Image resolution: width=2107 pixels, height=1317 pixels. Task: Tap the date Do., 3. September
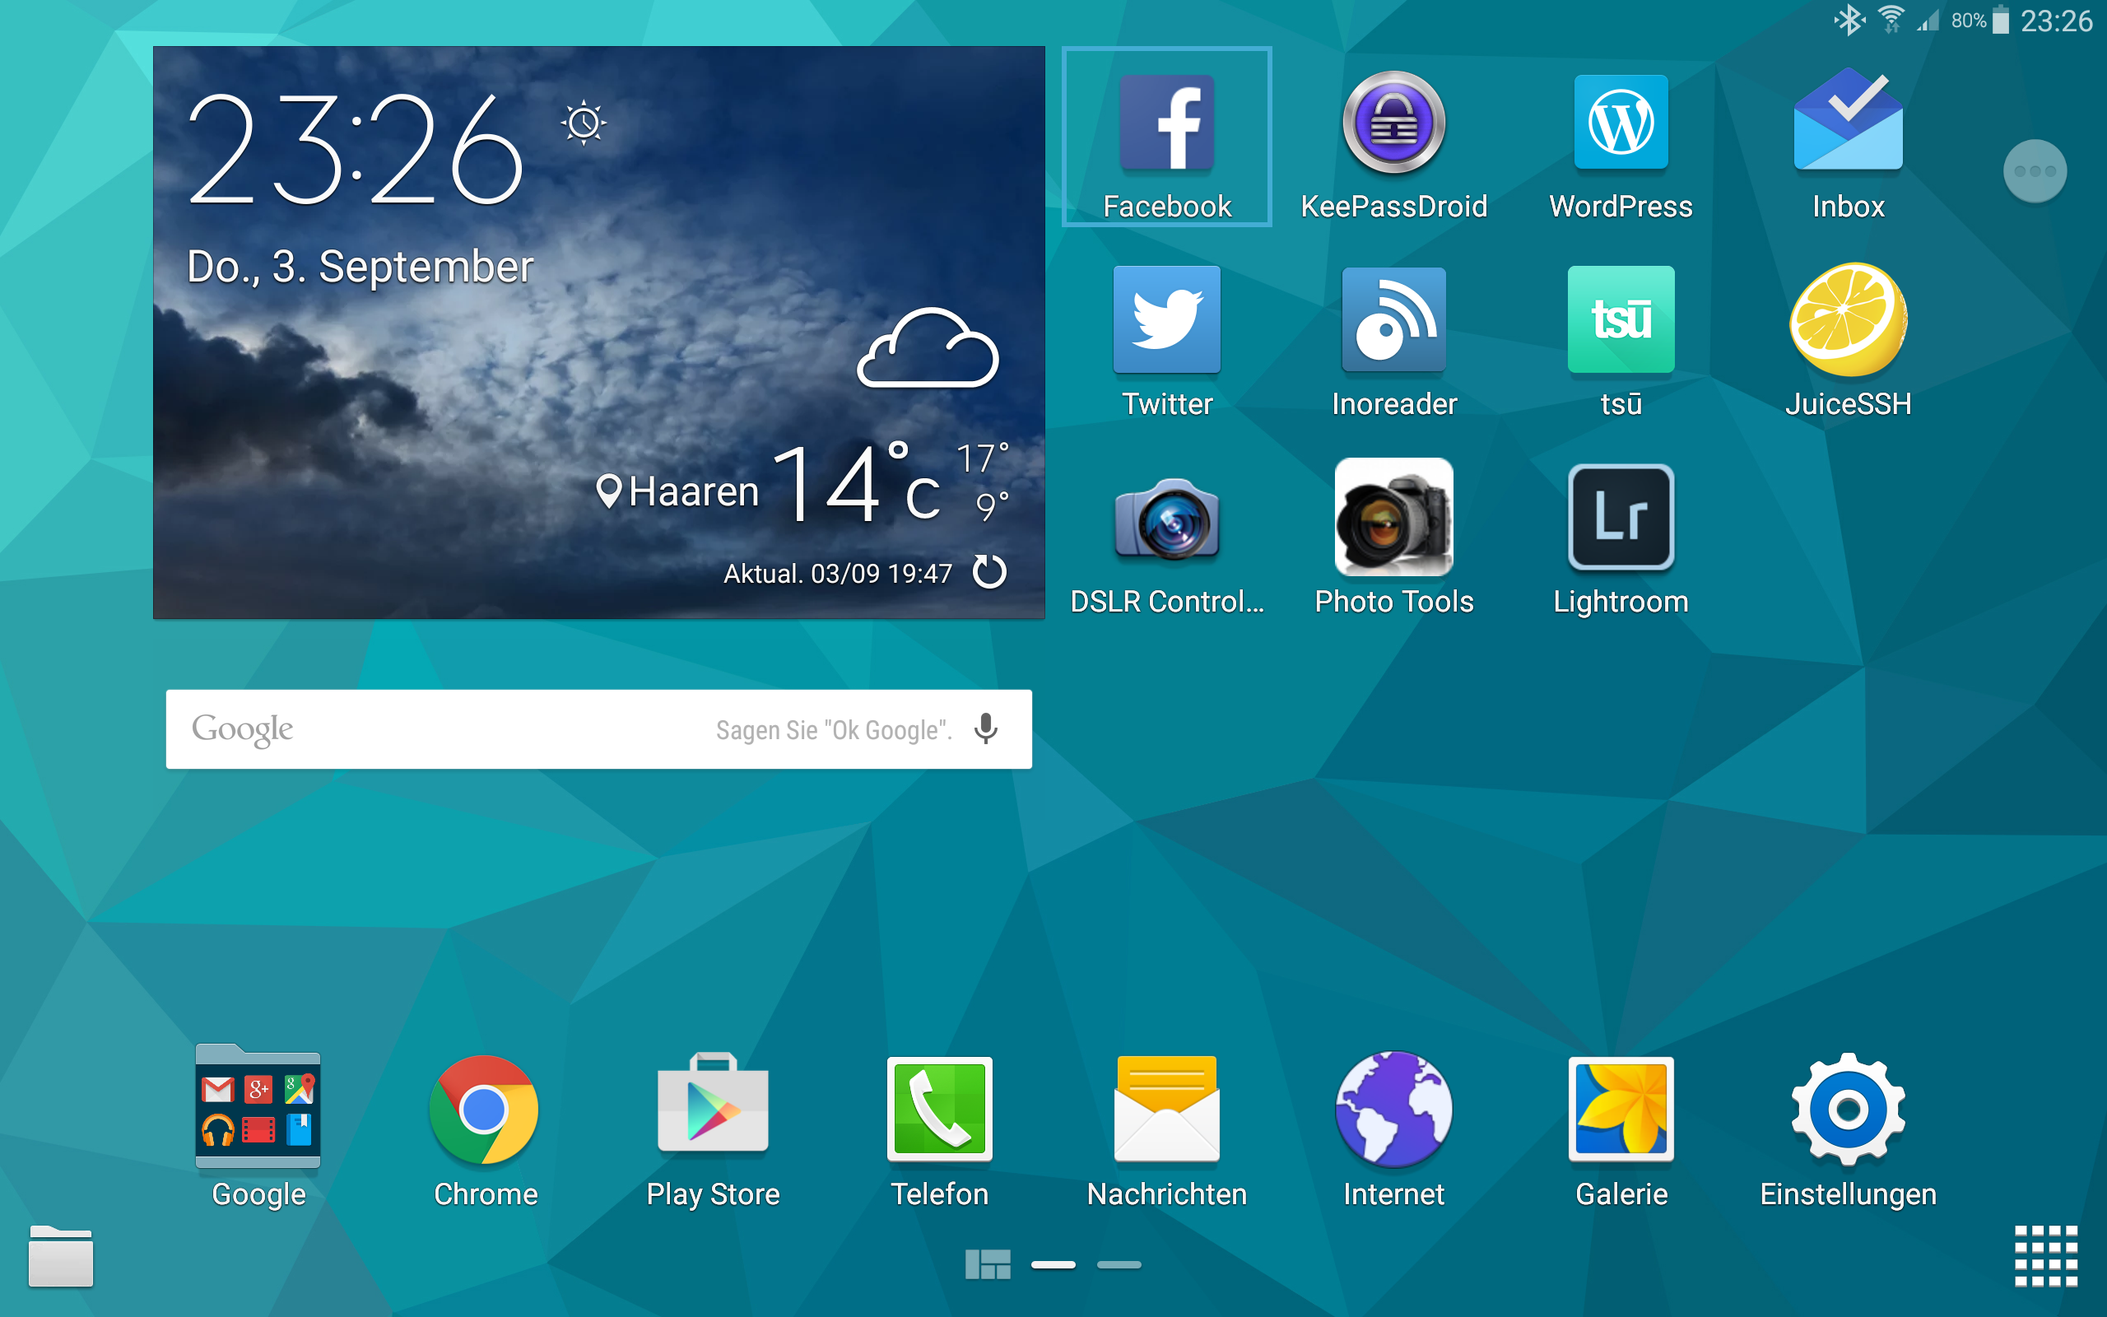click(360, 267)
